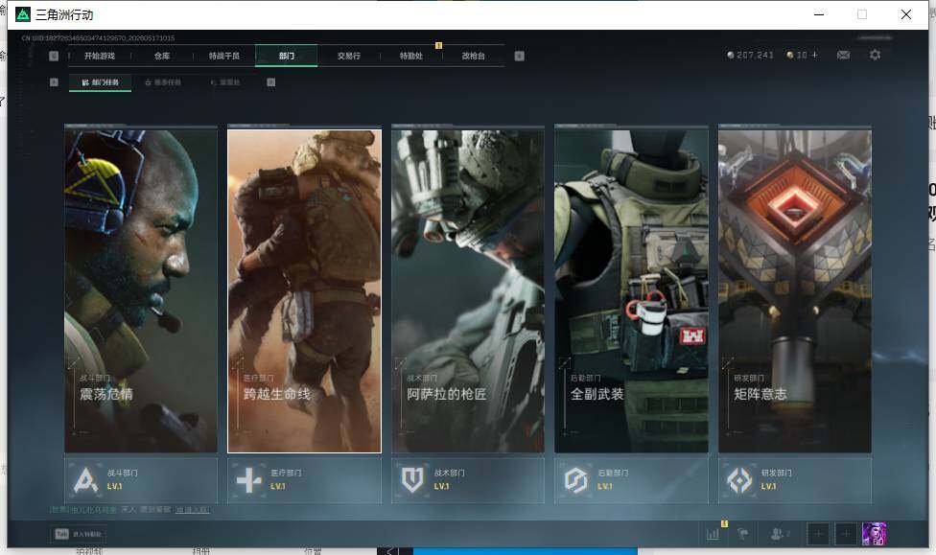Click the second empty squad slot plus
Screen dimensions: 936x555
[x=846, y=534]
